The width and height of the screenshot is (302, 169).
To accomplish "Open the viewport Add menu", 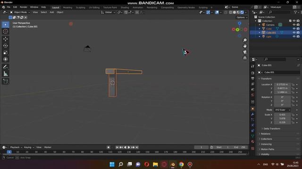I will (52, 12).
